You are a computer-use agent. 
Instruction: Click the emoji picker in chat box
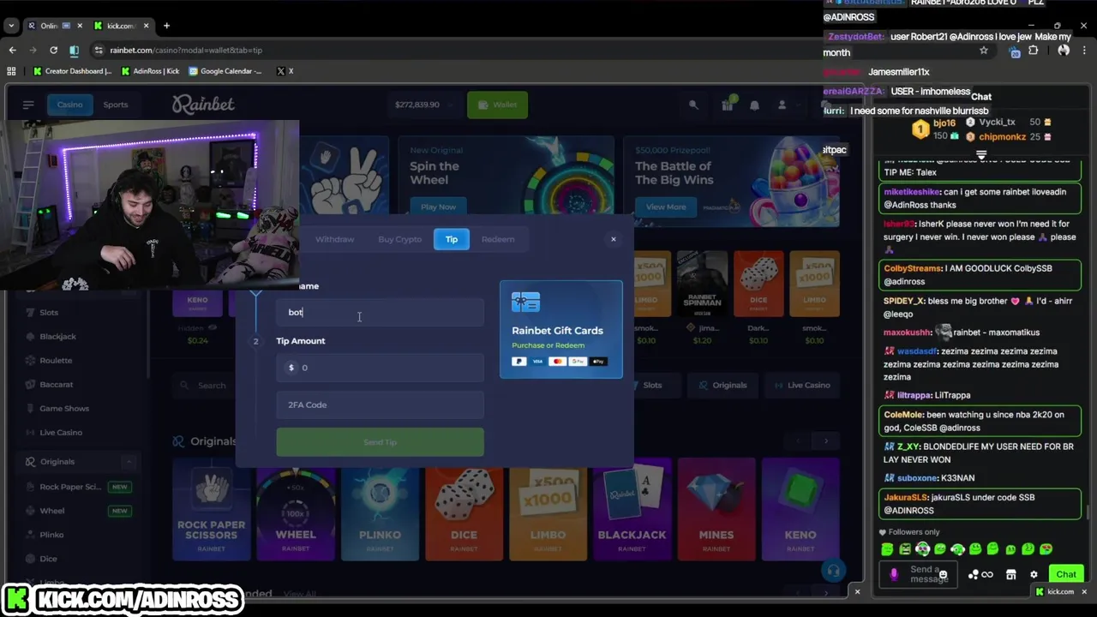click(943, 575)
